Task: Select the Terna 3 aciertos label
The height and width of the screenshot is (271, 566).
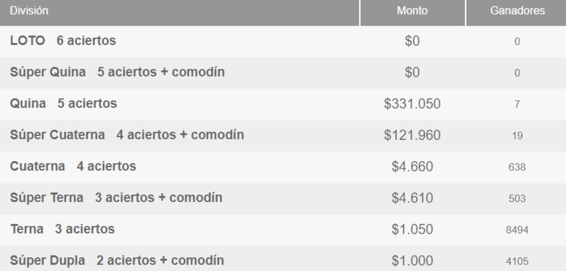Action: pos(62,229)
